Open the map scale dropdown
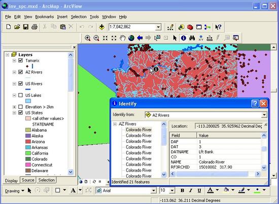Screen dimensions: 279x204 [158, 27]
